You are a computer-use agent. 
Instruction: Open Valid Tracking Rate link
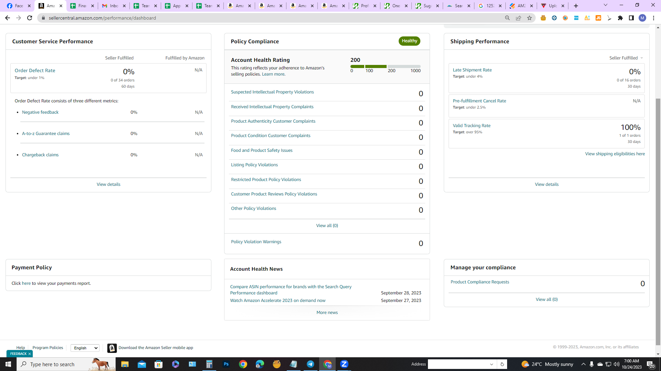472,126
